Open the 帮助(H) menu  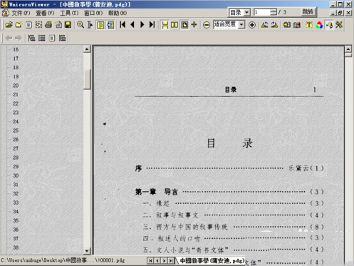click(118, 13)
